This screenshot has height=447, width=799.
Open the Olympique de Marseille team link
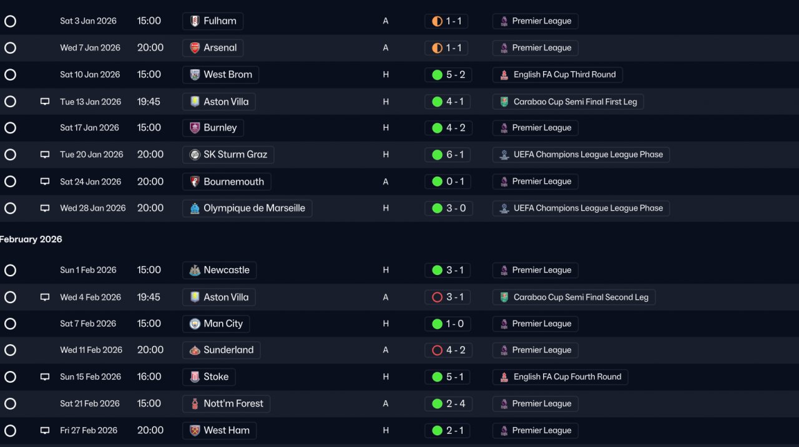254,208
